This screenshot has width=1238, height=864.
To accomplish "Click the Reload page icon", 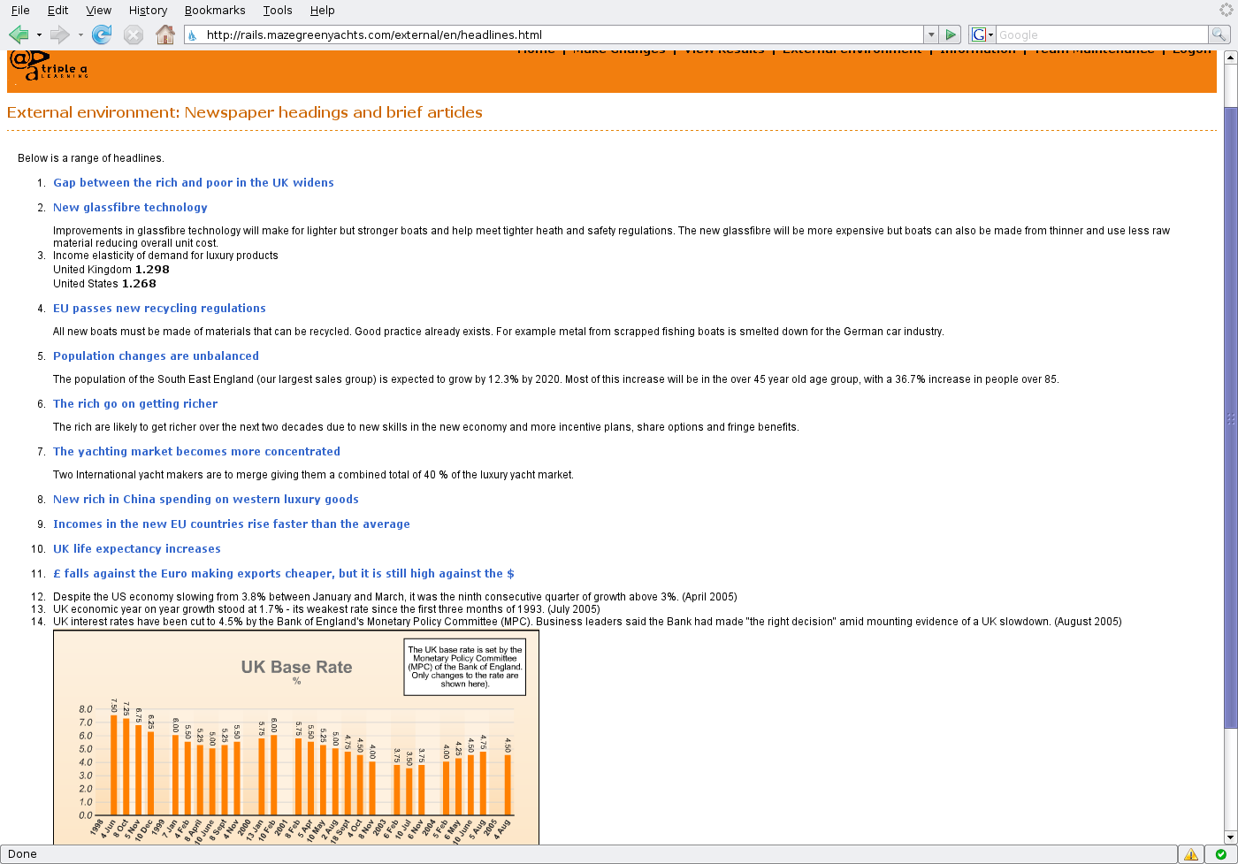I will pos(102,34).
